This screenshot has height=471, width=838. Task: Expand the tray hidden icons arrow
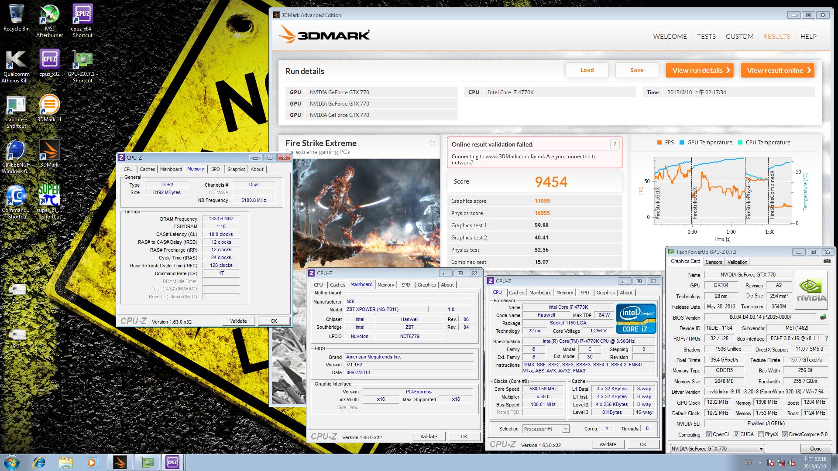click(760, 463)
